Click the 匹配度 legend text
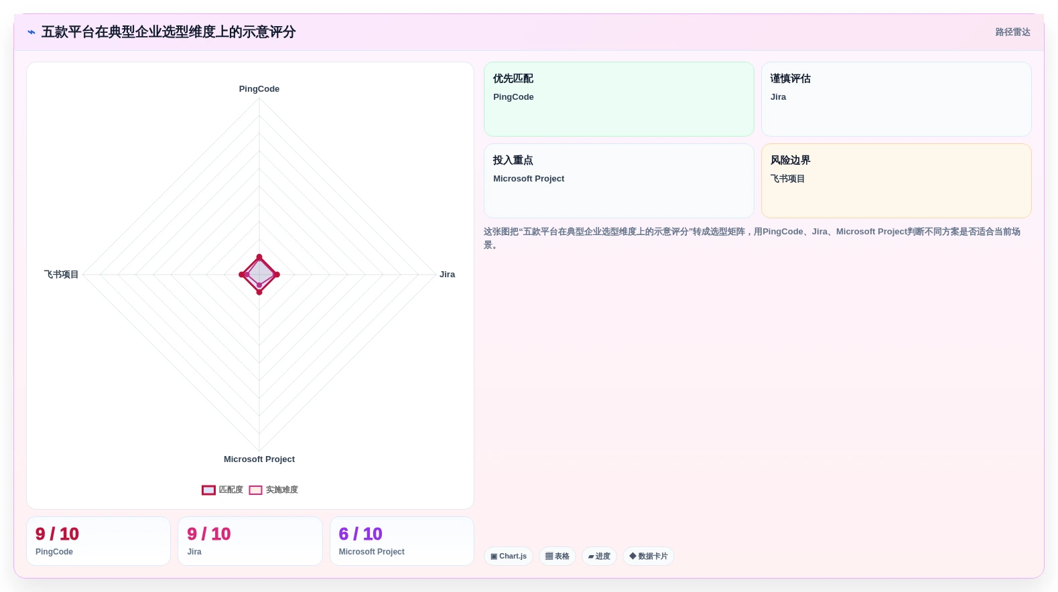The image size is (1058, 592). [231, 490]
